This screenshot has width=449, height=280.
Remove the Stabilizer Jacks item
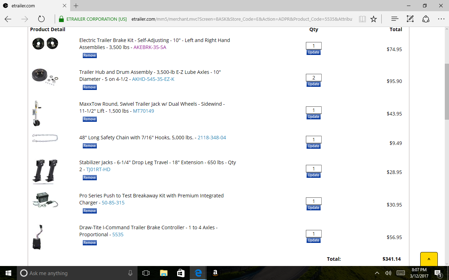coord(89,177)
